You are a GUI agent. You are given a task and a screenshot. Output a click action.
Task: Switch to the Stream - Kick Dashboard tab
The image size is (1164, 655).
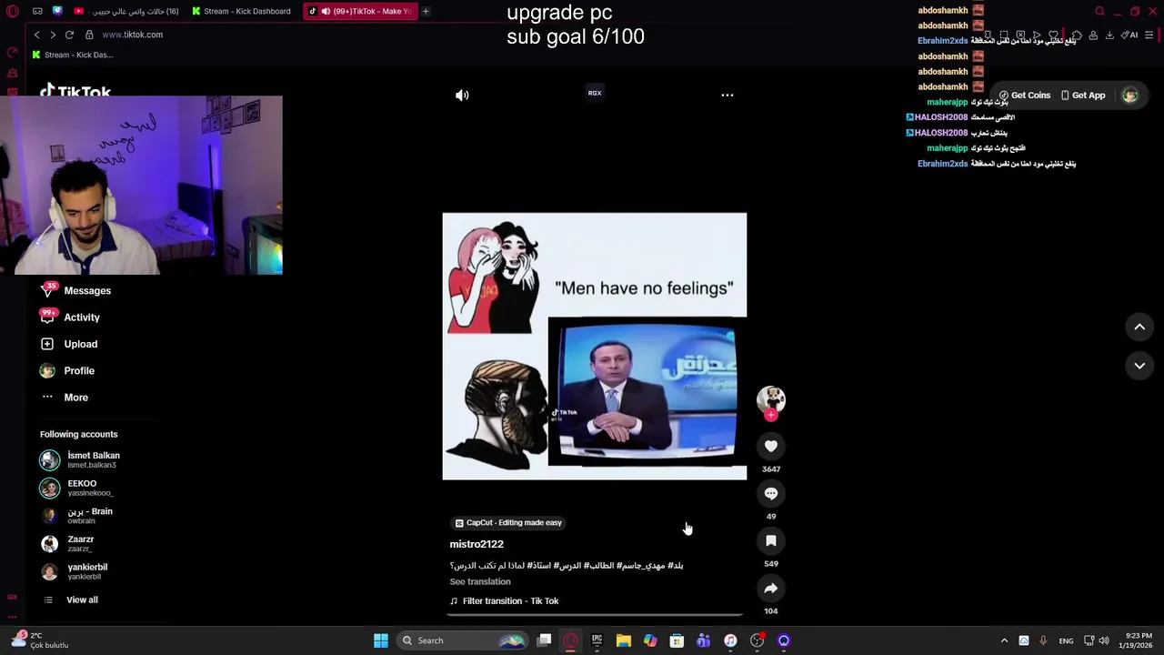pyautogui.click(x=241, y=11)
